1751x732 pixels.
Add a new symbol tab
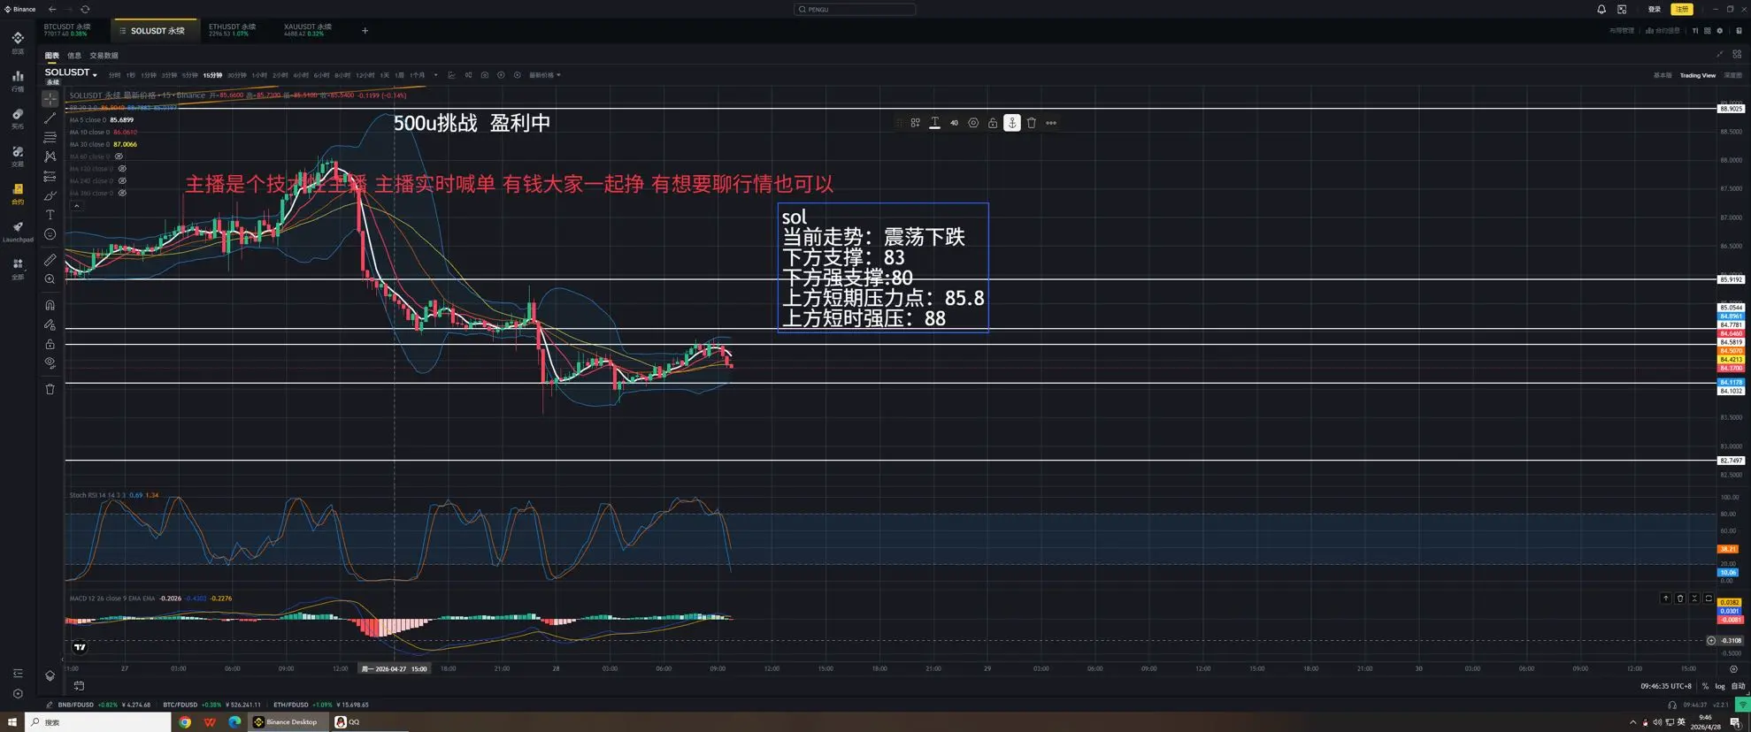pyautogui.click(x=365, y=31)
